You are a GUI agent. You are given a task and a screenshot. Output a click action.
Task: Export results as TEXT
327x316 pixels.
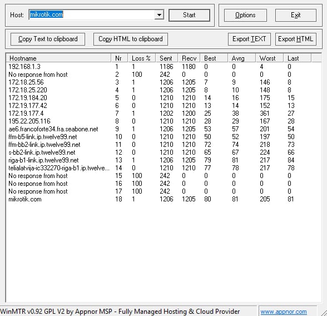[x=249, y=39]
